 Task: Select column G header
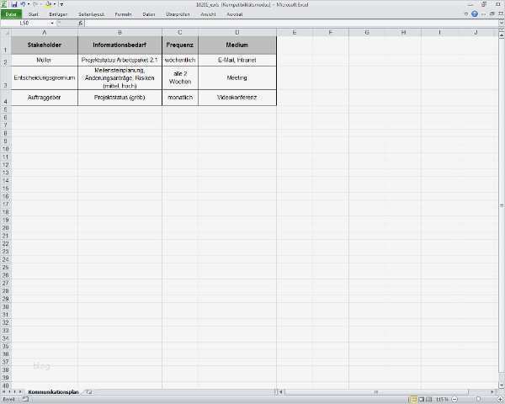pos(367,32)
